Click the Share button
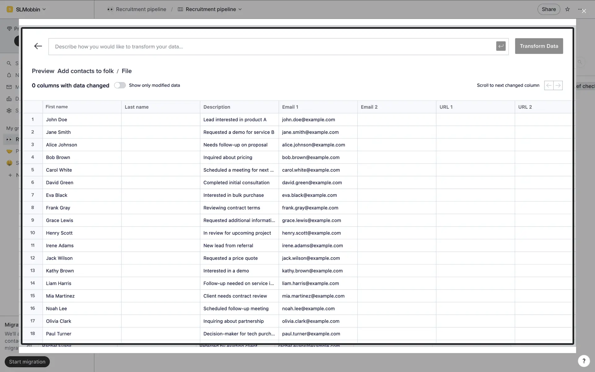This screenshot has width=595, height=372. pos(549,9)
